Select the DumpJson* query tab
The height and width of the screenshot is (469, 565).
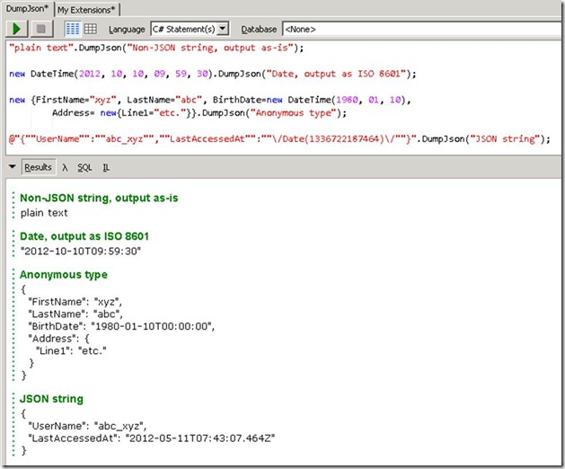27,9
